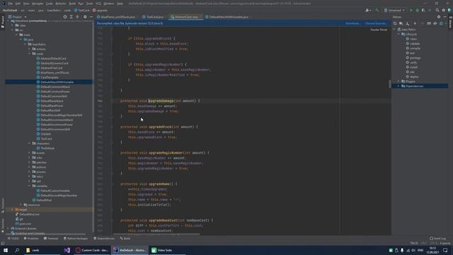Switch to the DefaultAttackWithVariable.java tab

[229, 17]
